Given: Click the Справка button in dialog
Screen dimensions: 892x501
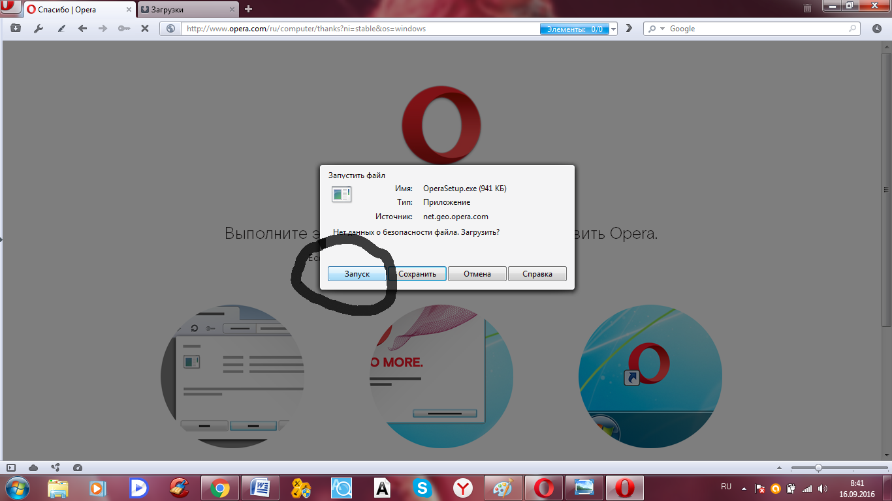Looking at the screenshot, I should click(537, 274).
